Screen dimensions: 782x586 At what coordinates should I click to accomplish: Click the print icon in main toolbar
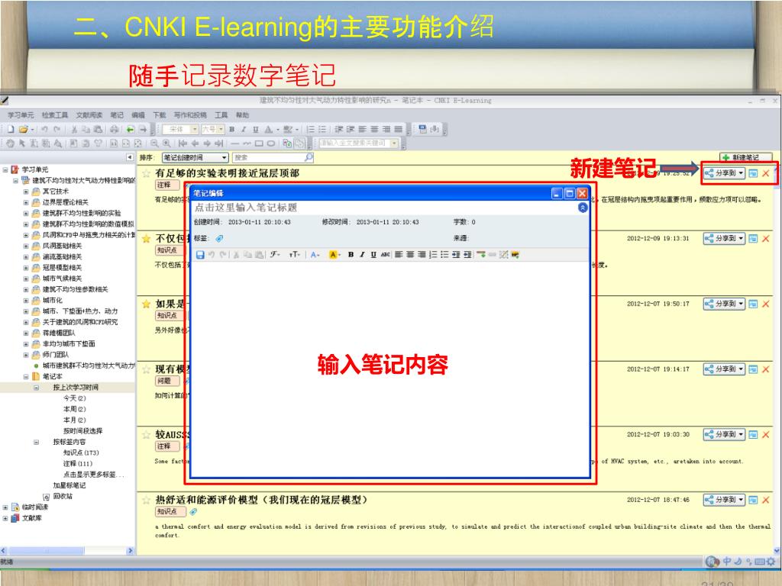(115, 129)
